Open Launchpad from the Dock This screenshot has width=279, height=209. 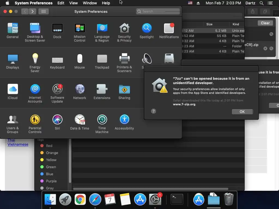(65, 199)
